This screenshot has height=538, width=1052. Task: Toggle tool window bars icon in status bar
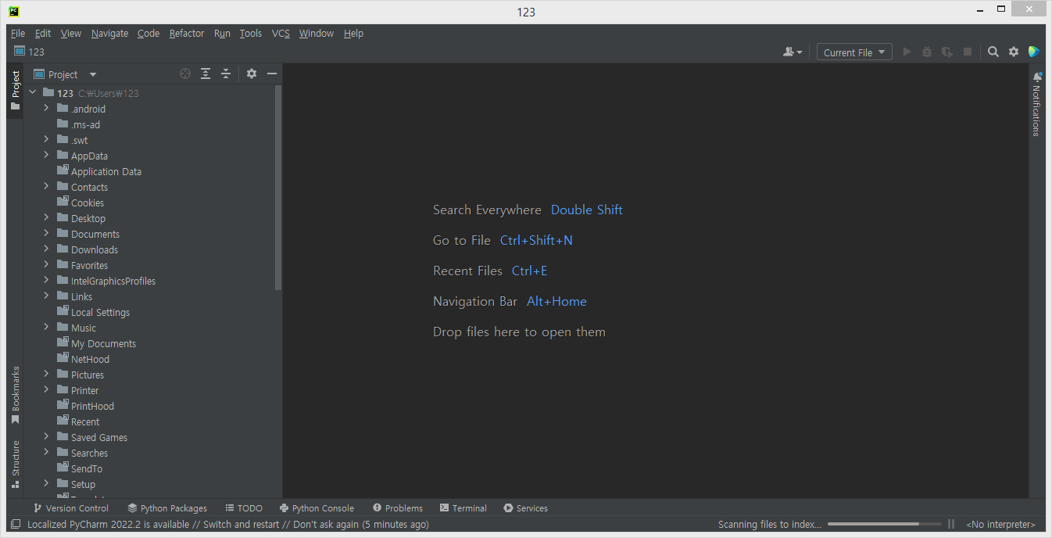pos(16,525)
